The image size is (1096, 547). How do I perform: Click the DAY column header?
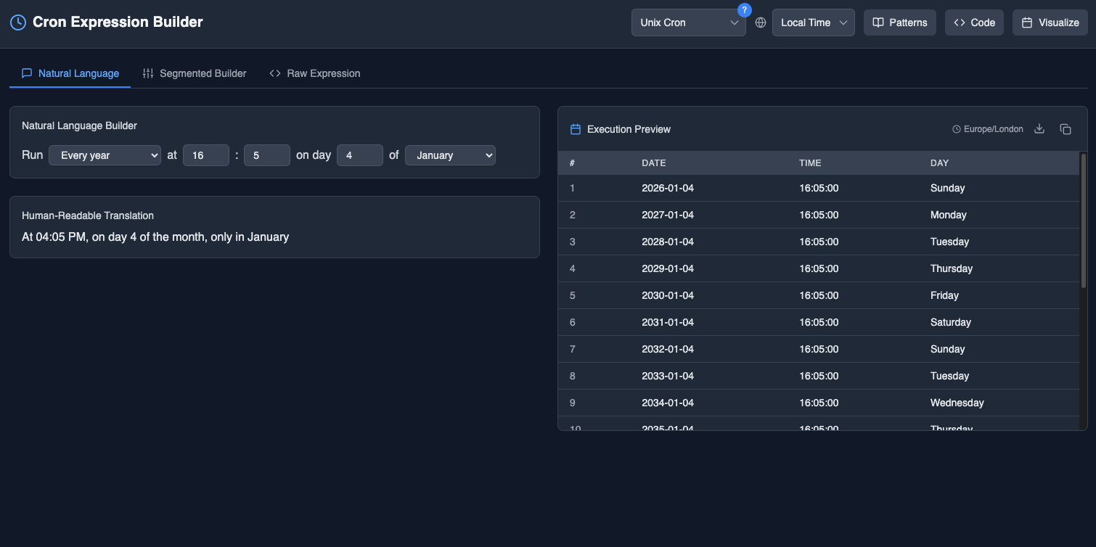[x=939, y=163]
